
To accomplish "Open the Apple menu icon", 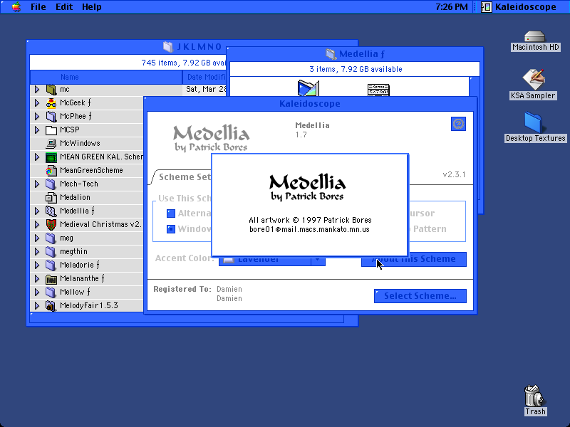I will coord(16,6).
